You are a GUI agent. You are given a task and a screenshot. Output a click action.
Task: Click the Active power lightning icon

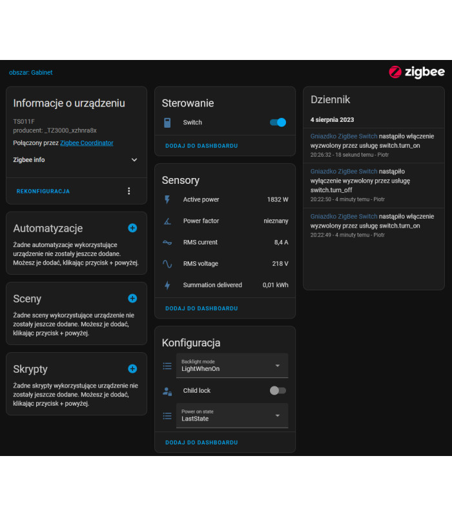click(x=167, y=199)
